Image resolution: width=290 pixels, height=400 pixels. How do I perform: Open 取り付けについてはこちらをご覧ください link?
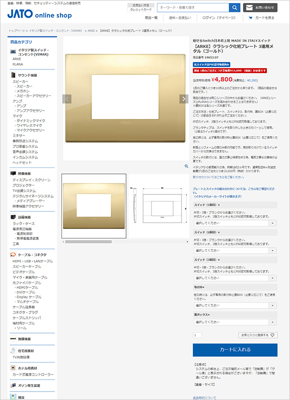point(218,177)
